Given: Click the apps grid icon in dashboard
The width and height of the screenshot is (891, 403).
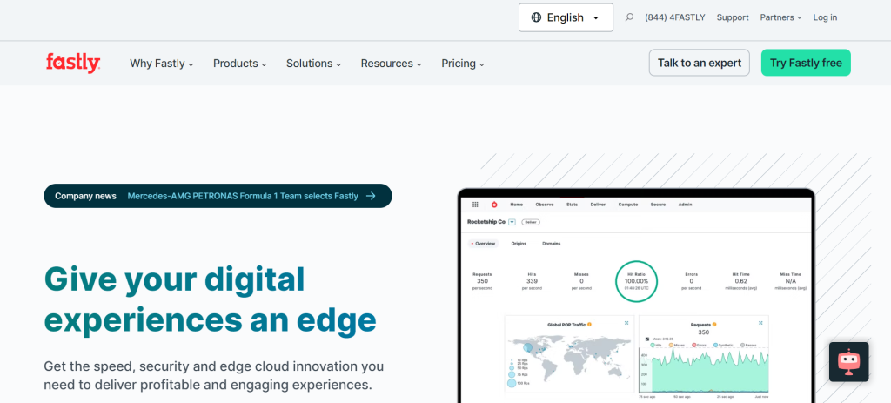Looking at the screenshot, I should point(476,204).
